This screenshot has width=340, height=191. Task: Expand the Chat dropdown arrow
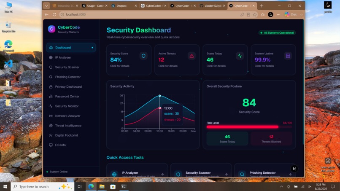tap(302, 14)
